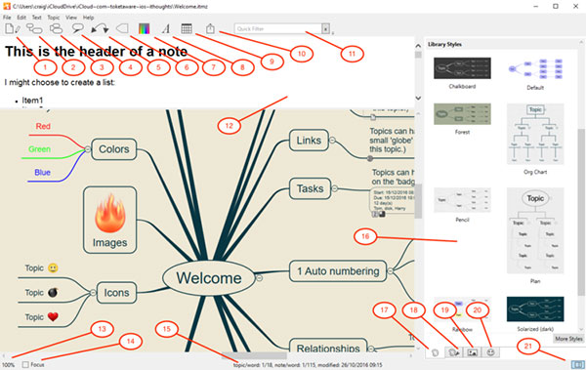Select the add child topic toolbar icon
586x370 pixels.
pos(34,28)
